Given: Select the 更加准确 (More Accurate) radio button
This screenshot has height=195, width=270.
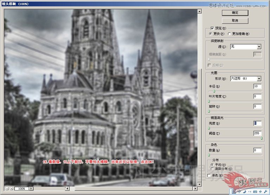Looking at the screenshot, I should 229,34.
